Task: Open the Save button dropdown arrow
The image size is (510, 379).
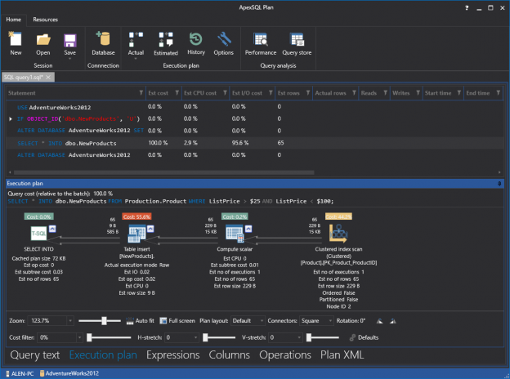Action: coord(70,59)
